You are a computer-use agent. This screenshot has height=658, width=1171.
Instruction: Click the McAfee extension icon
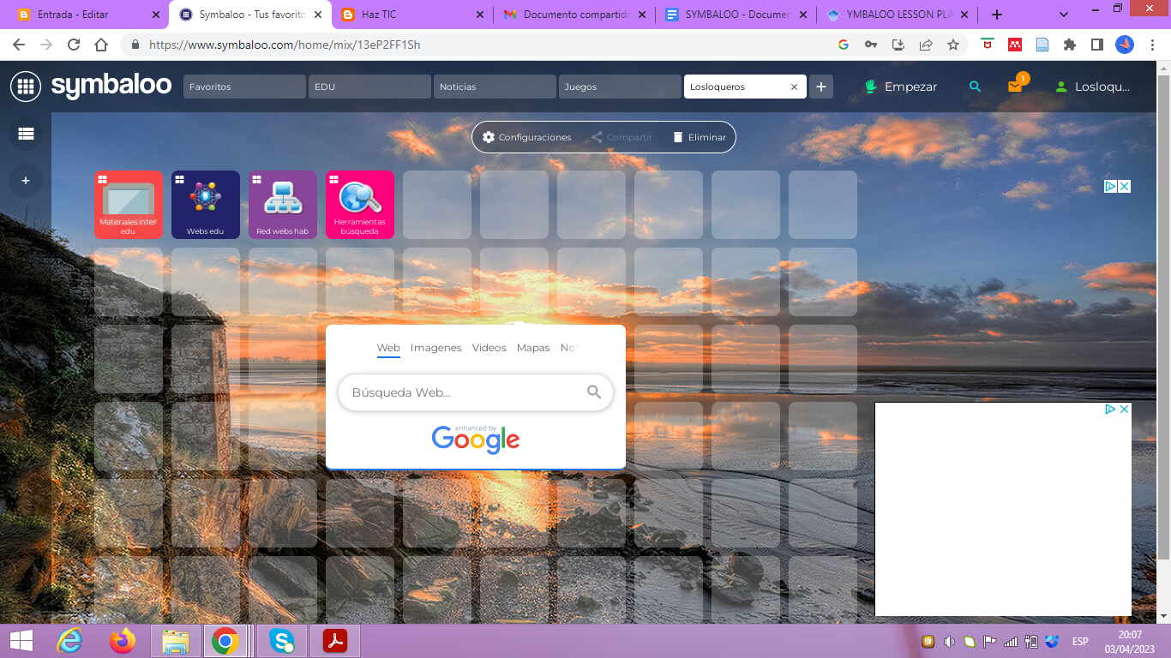click(988, 45)
